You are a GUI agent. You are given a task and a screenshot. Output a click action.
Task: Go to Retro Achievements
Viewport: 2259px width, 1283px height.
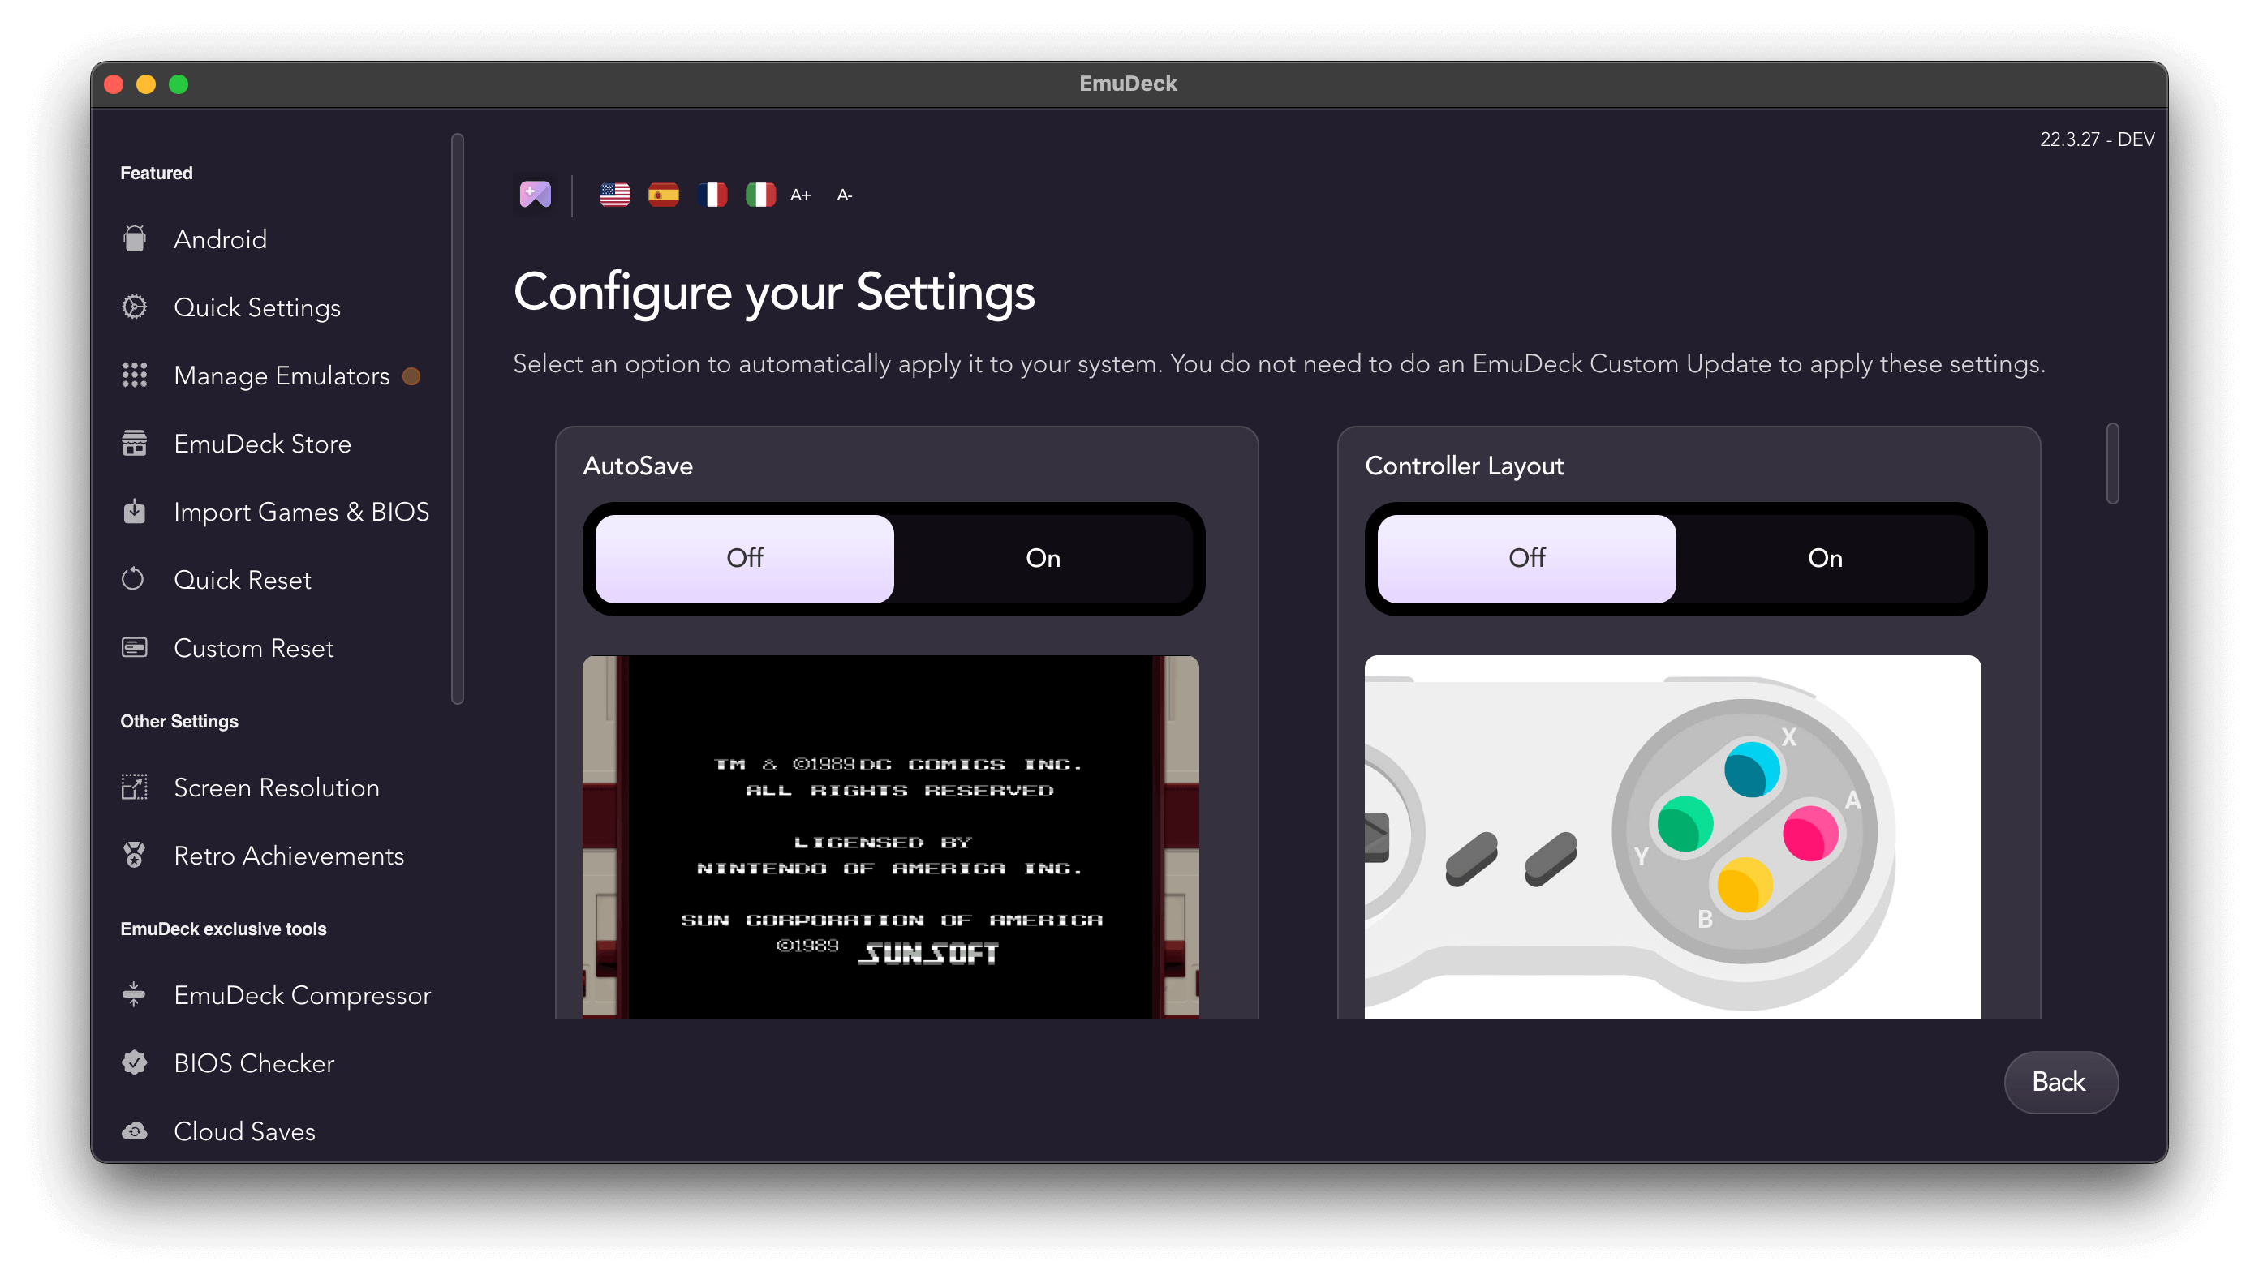(289, 856)
